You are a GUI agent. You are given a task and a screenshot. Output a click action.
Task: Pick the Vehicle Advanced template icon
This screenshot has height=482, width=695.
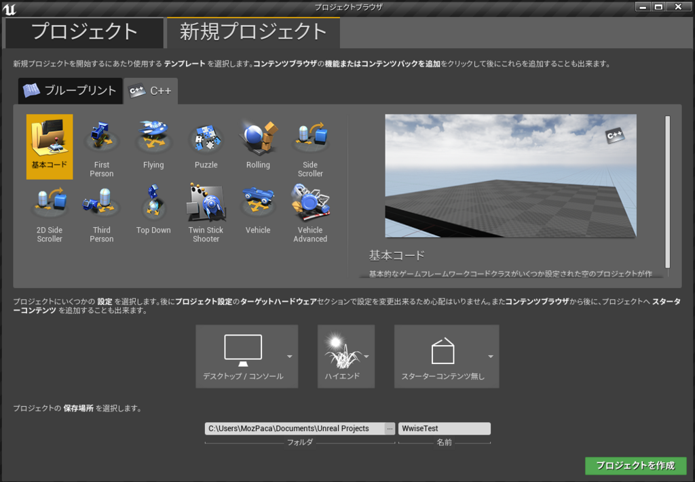tap(310, 203)
